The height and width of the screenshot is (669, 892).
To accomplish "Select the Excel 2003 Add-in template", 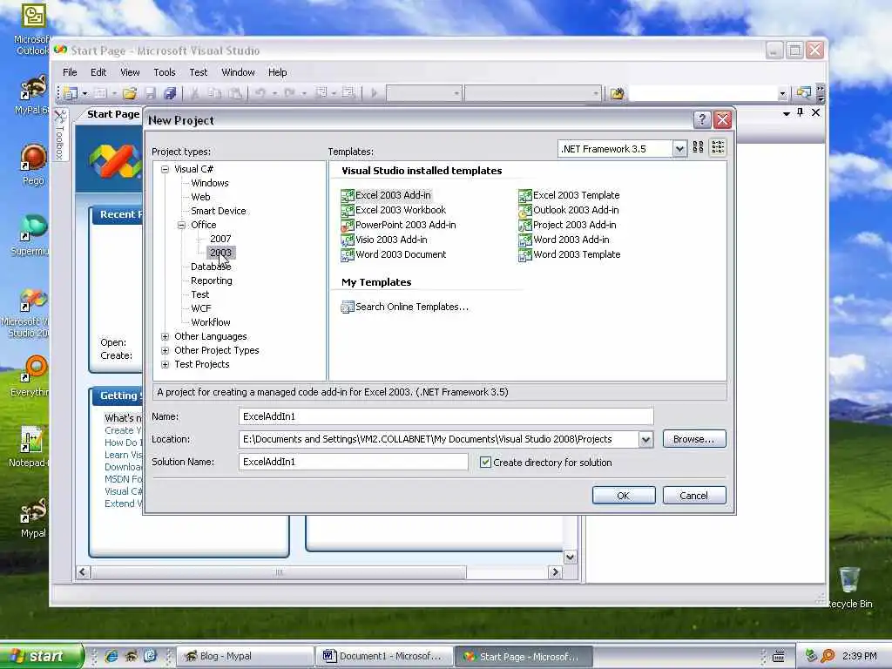I will (x=386, y=195).
